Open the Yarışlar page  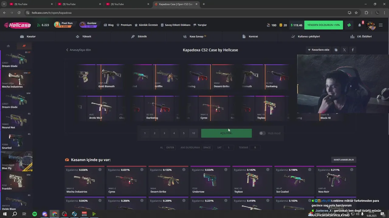[200, 25]
